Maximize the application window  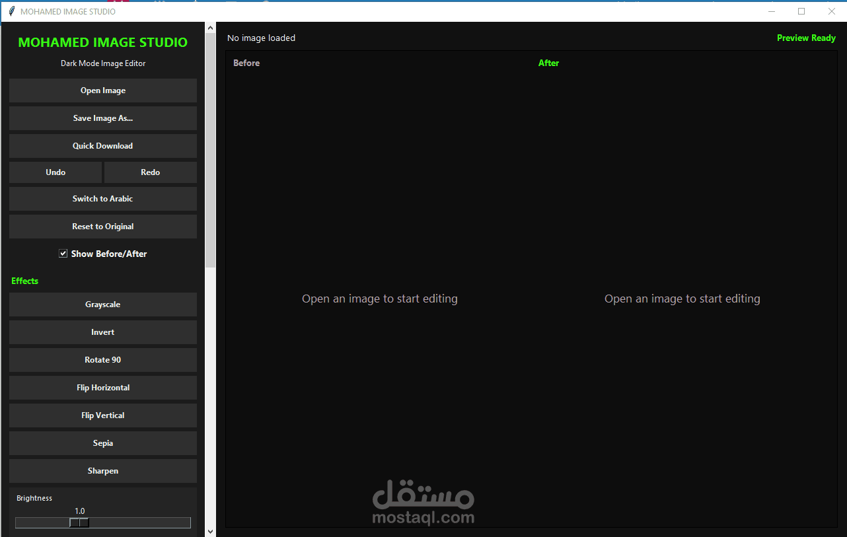(x=801, y=11)
